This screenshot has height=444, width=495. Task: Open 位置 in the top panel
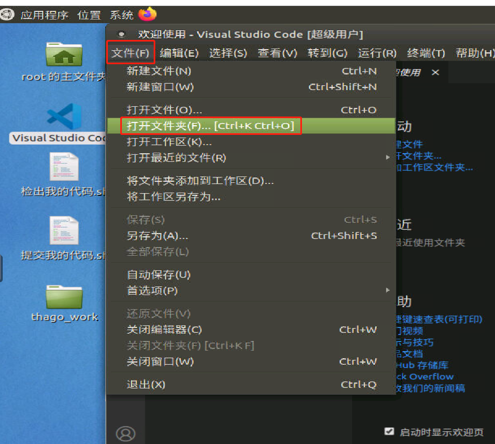click(x=90, y=15)
